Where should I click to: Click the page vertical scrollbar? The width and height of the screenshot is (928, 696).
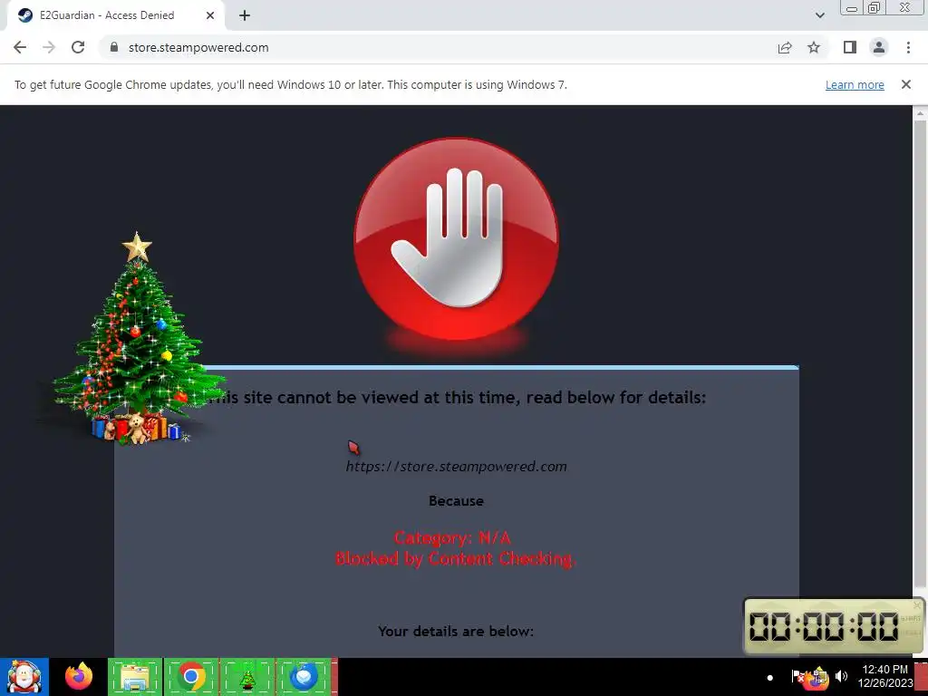point(920,355)
